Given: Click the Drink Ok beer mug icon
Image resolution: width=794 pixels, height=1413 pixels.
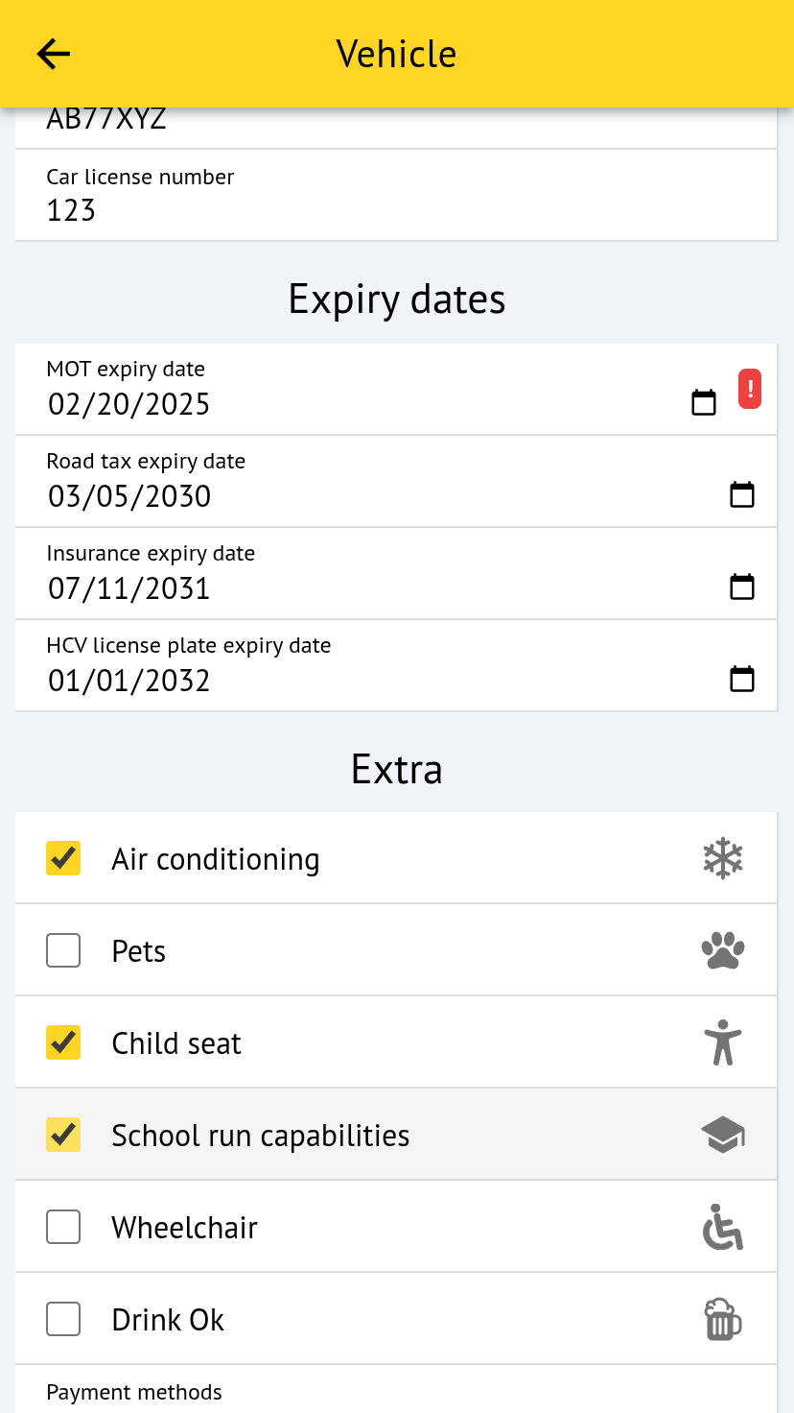Looking at the screenshot, I should tap(723, 1319).
